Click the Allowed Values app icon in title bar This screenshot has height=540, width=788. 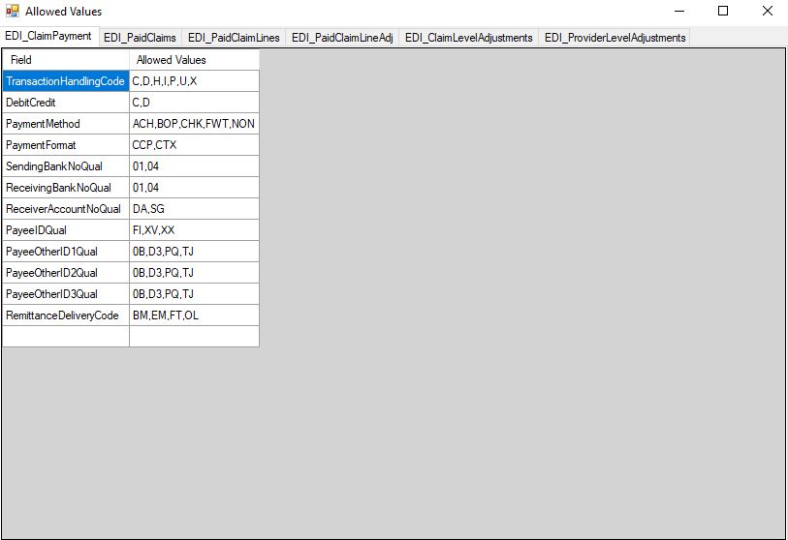(x=12, y=11)
